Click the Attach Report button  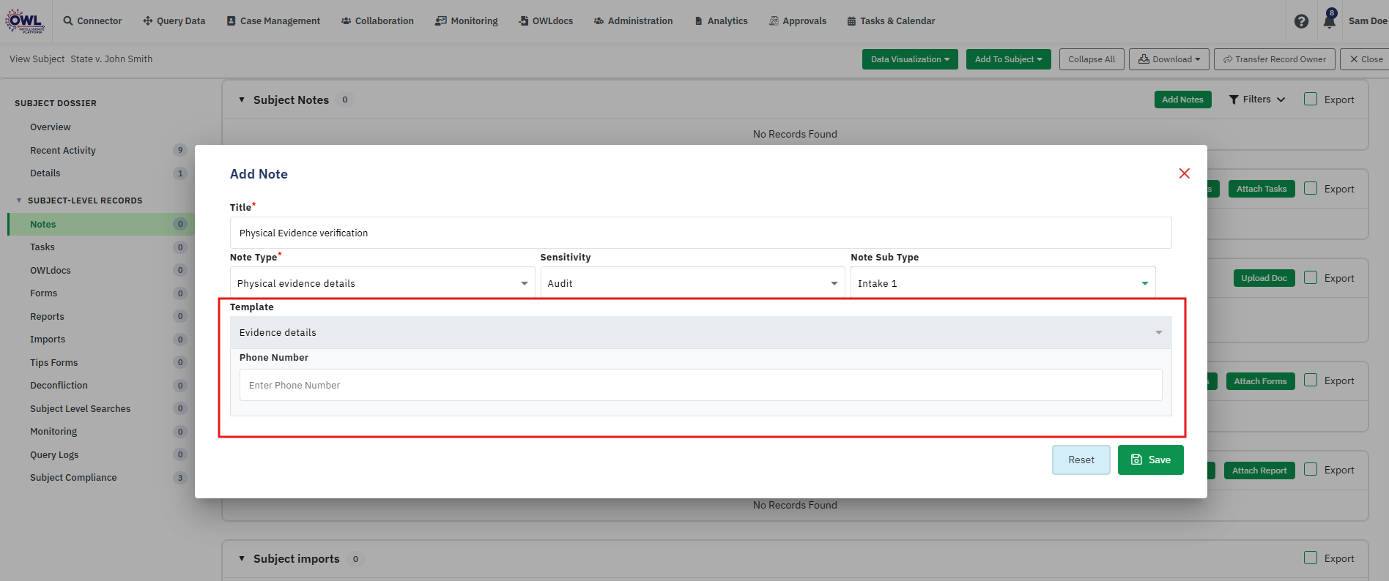pyautogui.click(x=1259, y=471)
